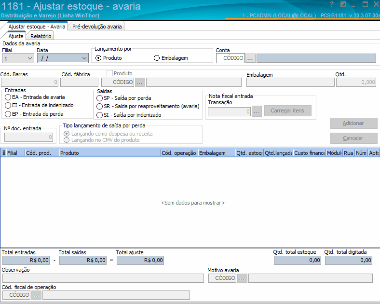Click the Cód. fiscal de operação CÓDIGO field
The width and height of the screenshot is (380, 304).
pyautogui.click(x=16, y=295)
